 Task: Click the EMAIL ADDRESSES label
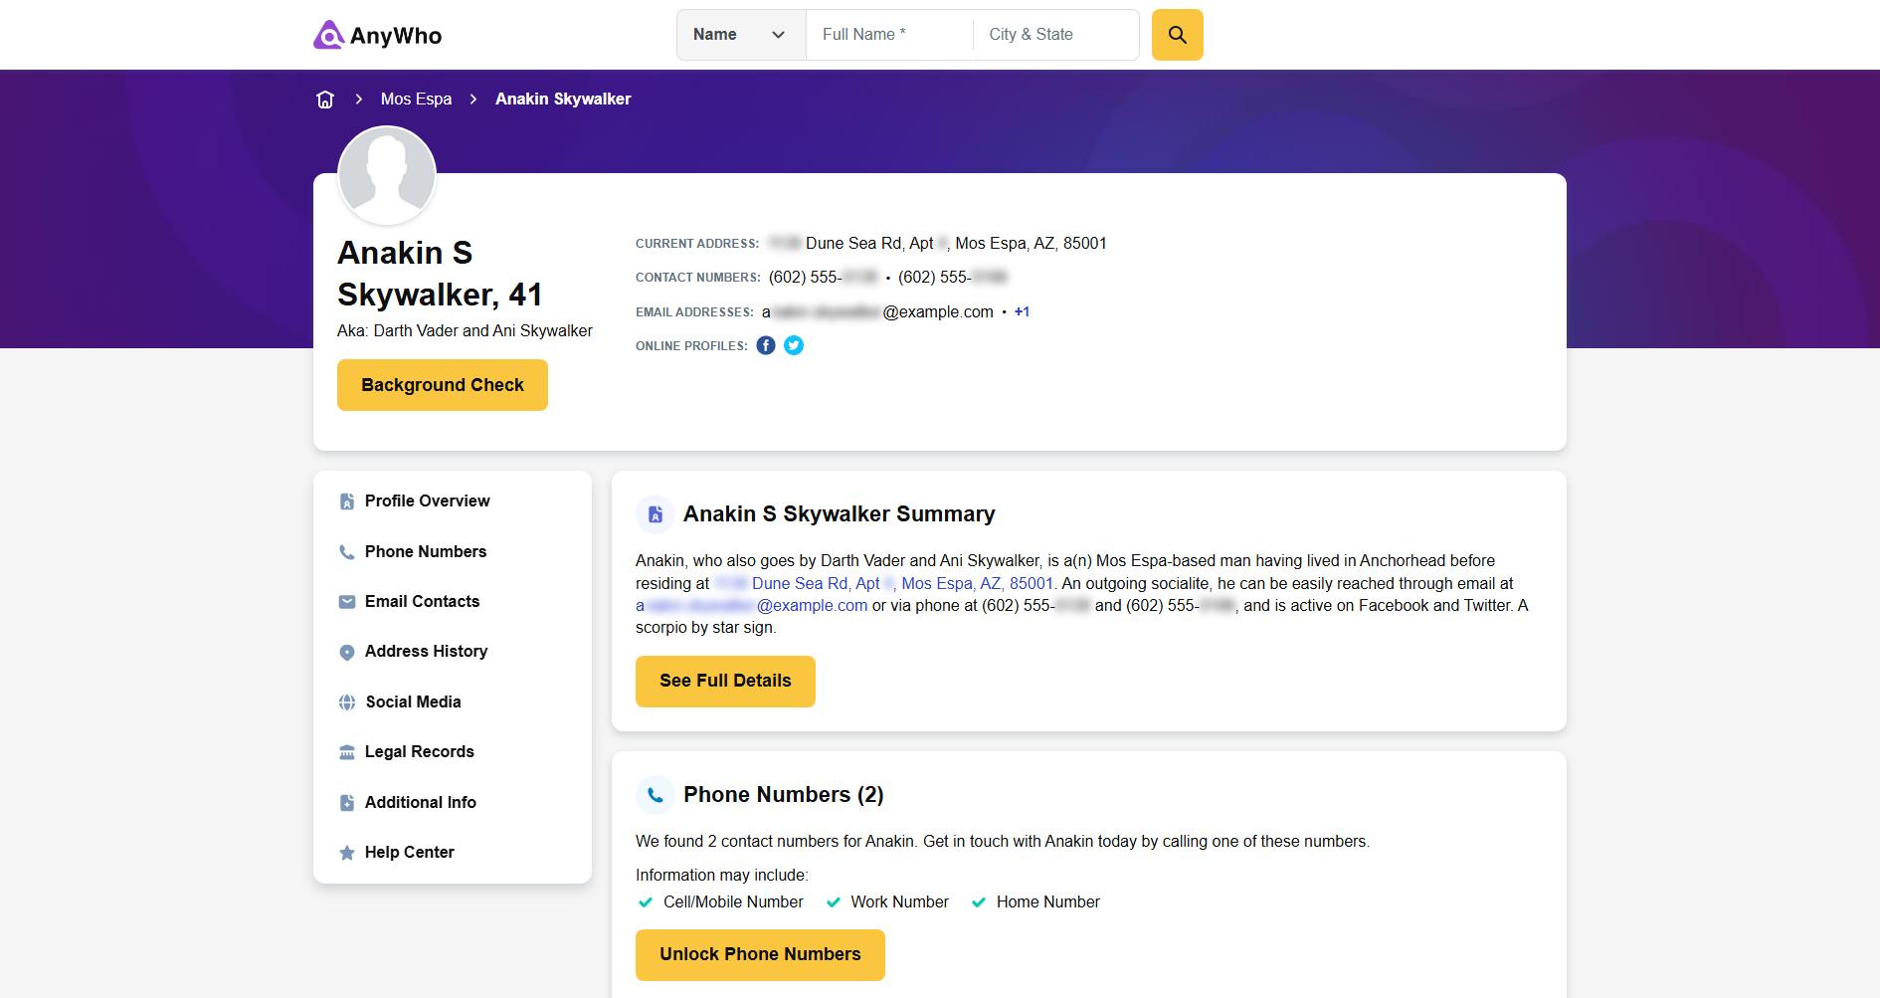(x=695, y=312)
